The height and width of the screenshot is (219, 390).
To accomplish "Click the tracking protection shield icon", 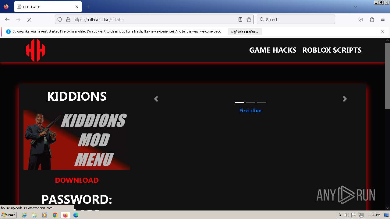I will point(60,19).
